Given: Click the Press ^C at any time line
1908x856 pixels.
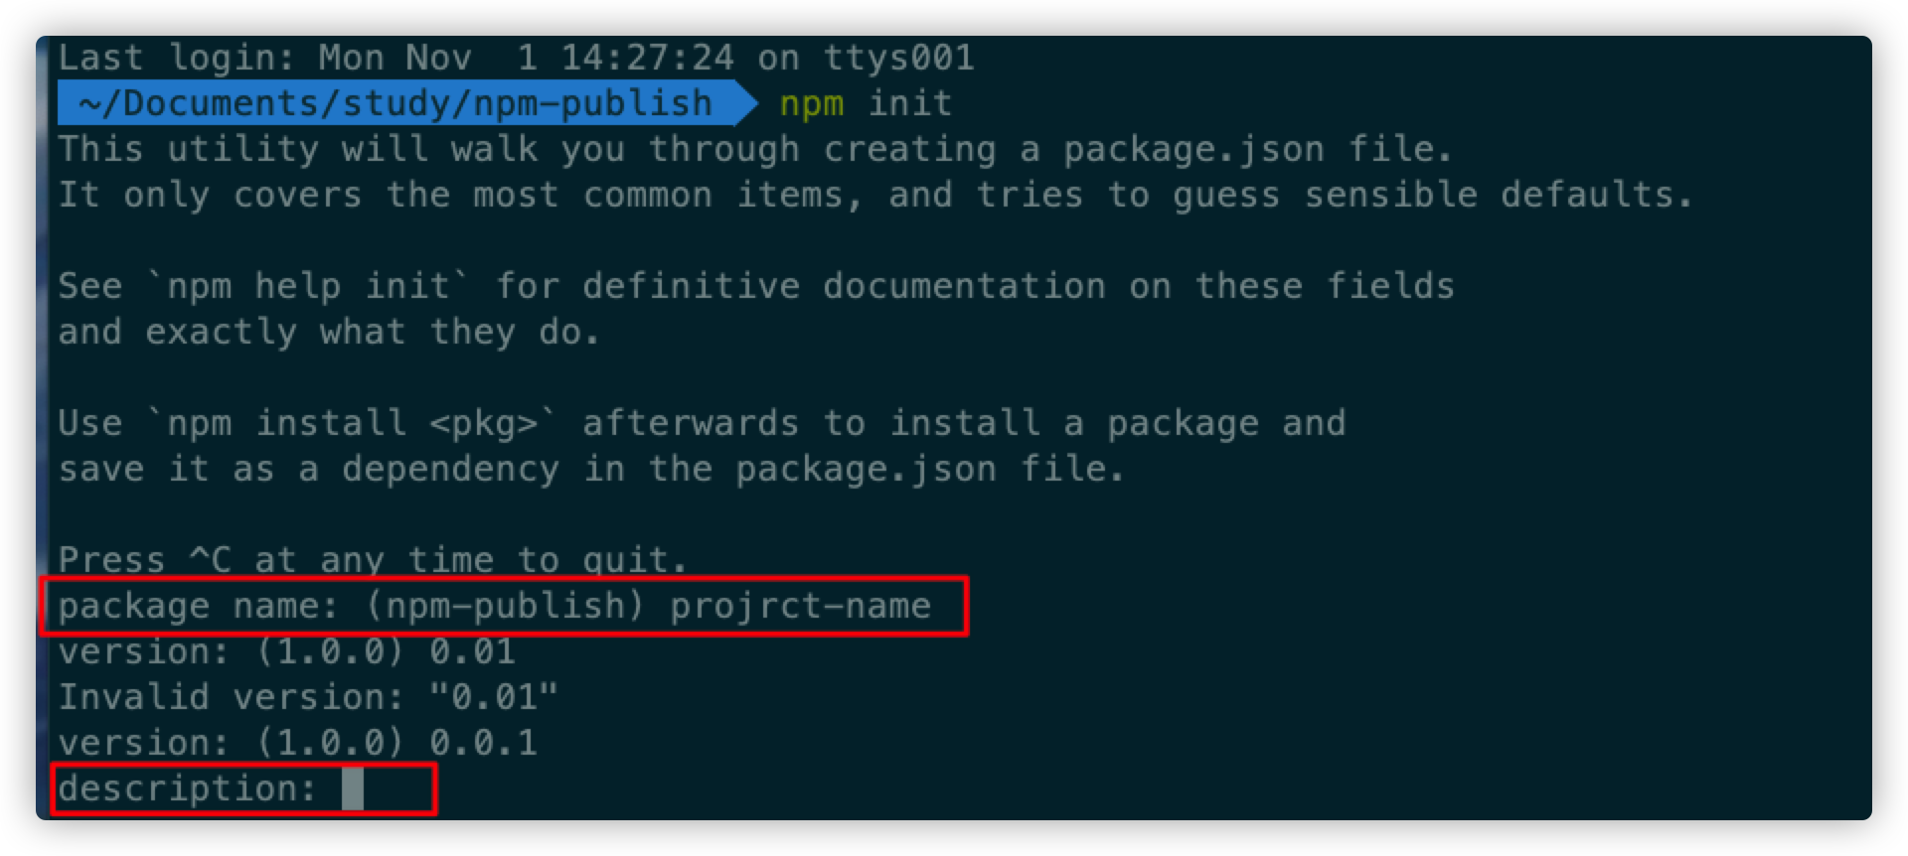Looking at the screenshot, I should click(x=373, y=560).
